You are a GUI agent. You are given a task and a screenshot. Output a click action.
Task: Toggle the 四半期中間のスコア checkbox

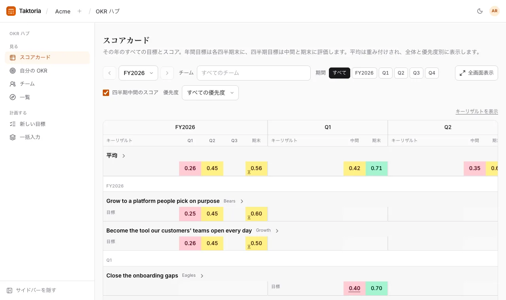tap(106, 93)
